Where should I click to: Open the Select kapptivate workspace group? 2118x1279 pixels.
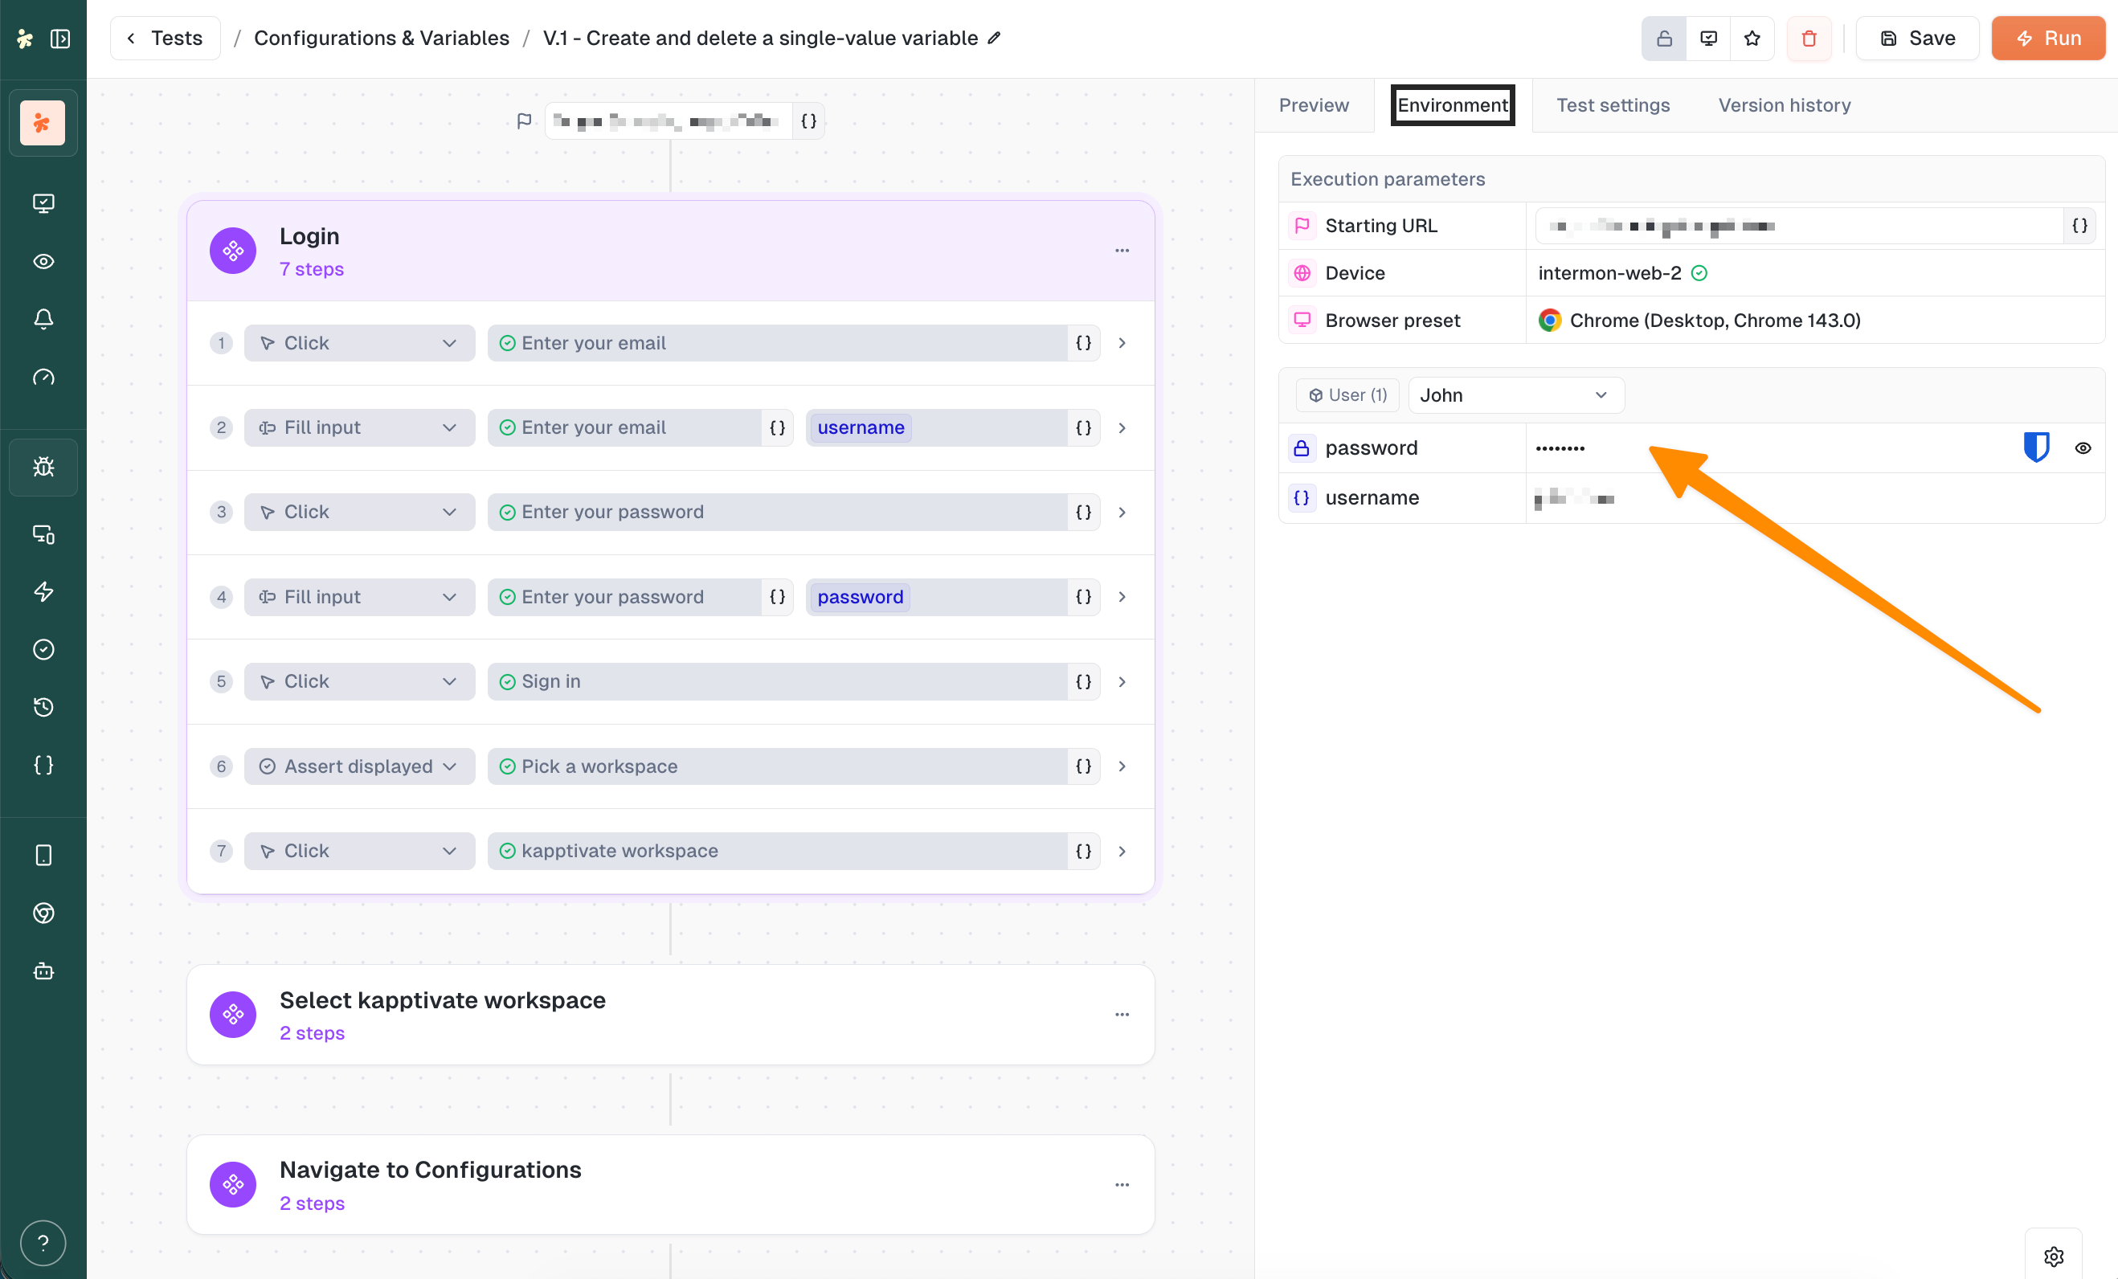(669, 1014)
